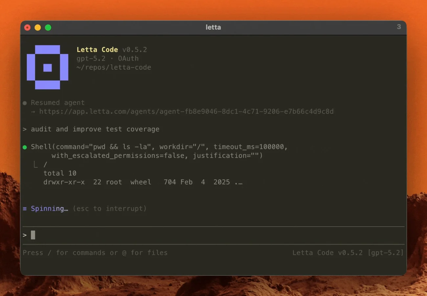This screenshot has width=427, height=296.
Task: Click the with_escalated_permissions=false line
Action: pos(157,156)
